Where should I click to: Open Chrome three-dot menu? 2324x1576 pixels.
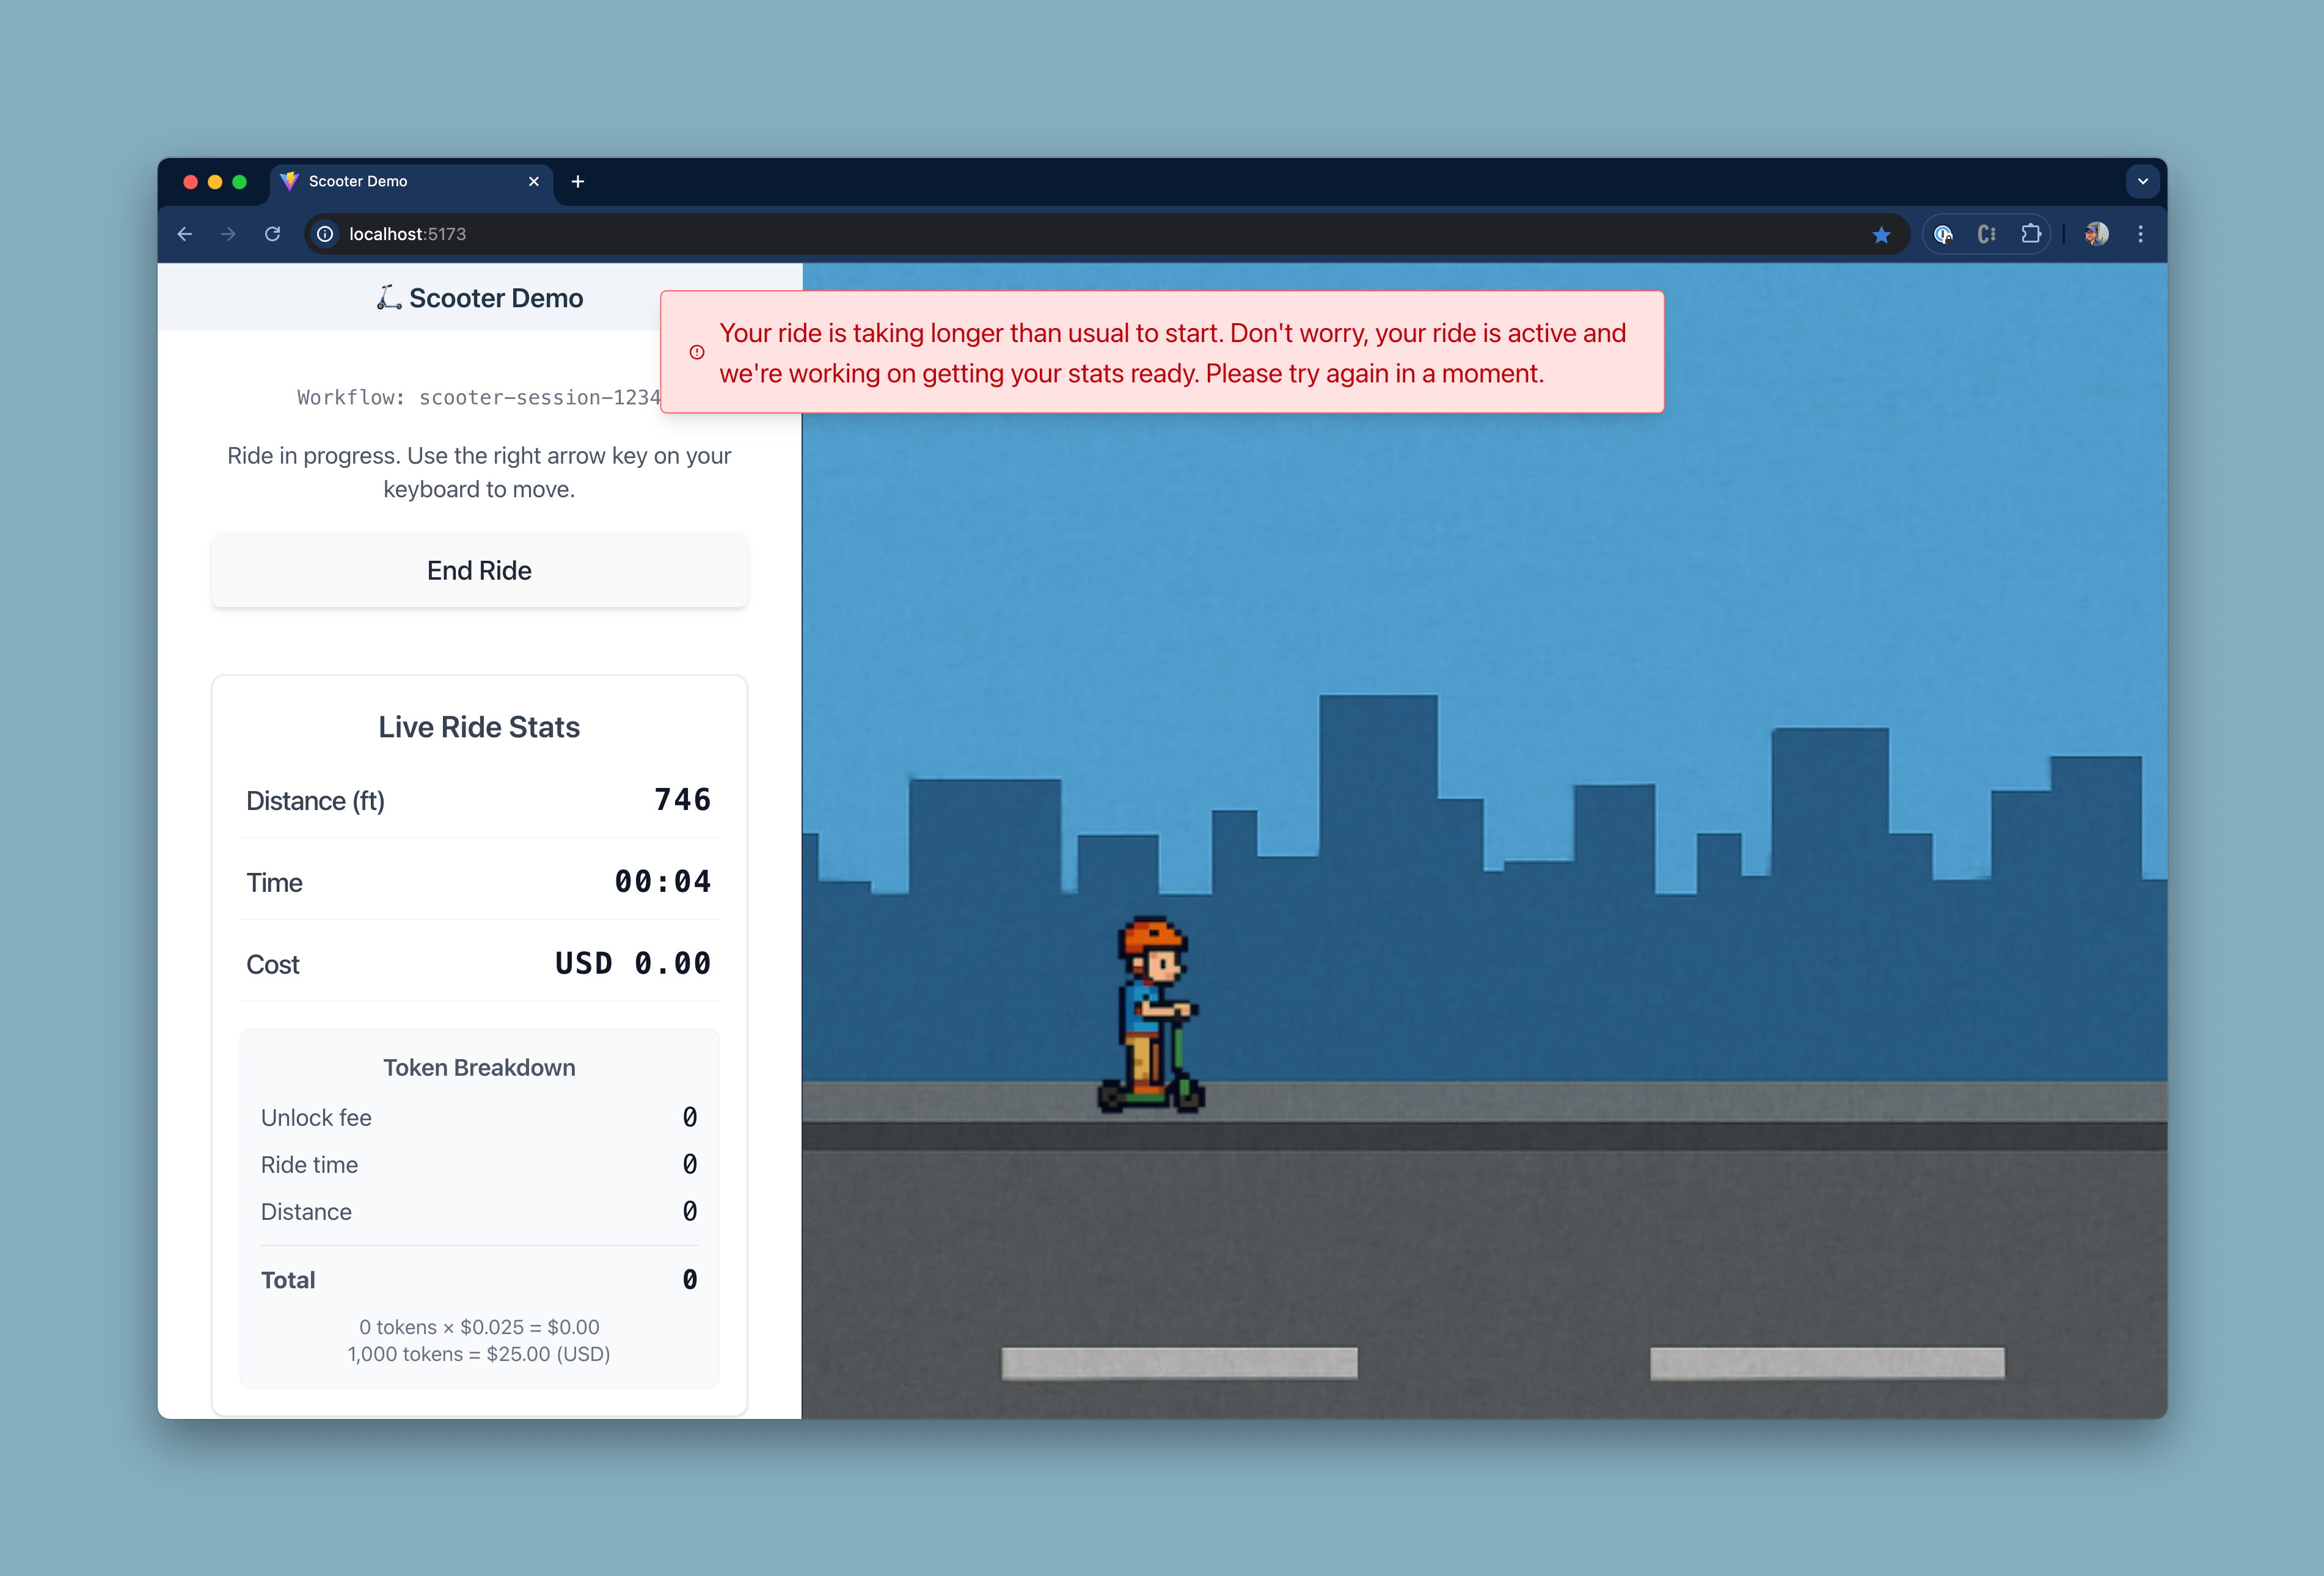click(2140, 234)
